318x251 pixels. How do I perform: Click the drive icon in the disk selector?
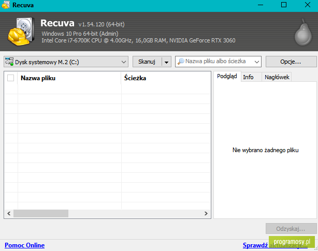tap(9, 62)
